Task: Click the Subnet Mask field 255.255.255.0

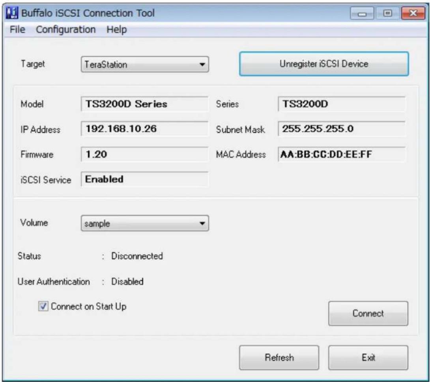Action: (x=341, y=129)
